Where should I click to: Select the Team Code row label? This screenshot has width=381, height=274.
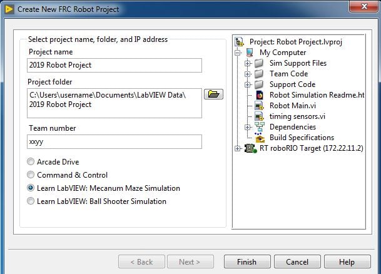288,74
